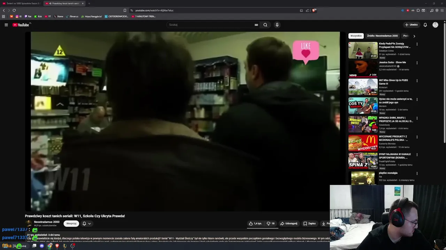Viewport: 446px width, 250px height.
Task: Select the Wszystkie filter chip
Action: pyautogui.click(x=356, y=36)
